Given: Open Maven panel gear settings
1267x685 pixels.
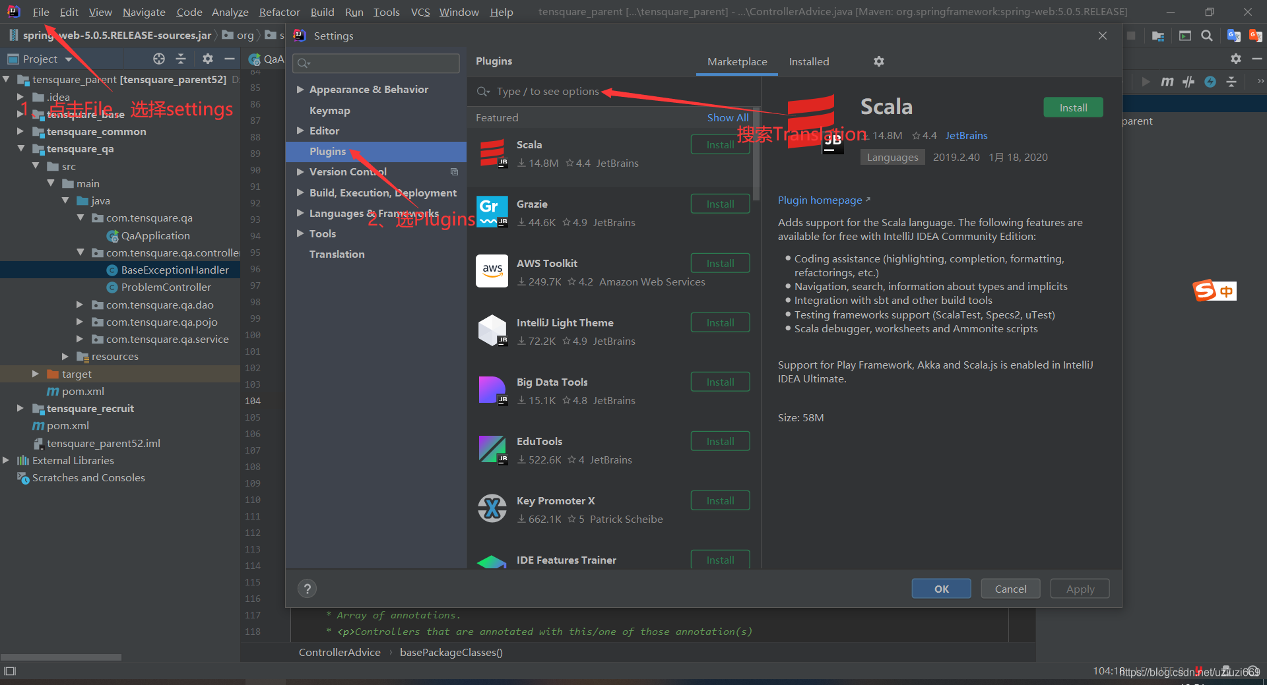Looking at the screenshot, I should click(x=1236, y=59).
